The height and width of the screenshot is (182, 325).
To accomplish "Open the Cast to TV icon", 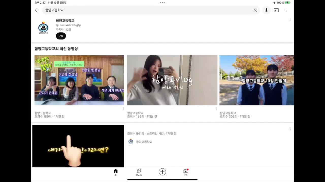I will (x=276, y=10).
